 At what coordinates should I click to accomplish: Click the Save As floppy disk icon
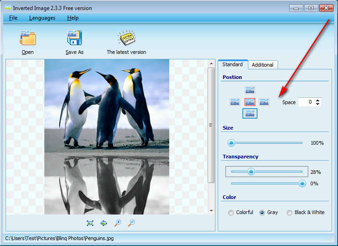pos(74,38)
